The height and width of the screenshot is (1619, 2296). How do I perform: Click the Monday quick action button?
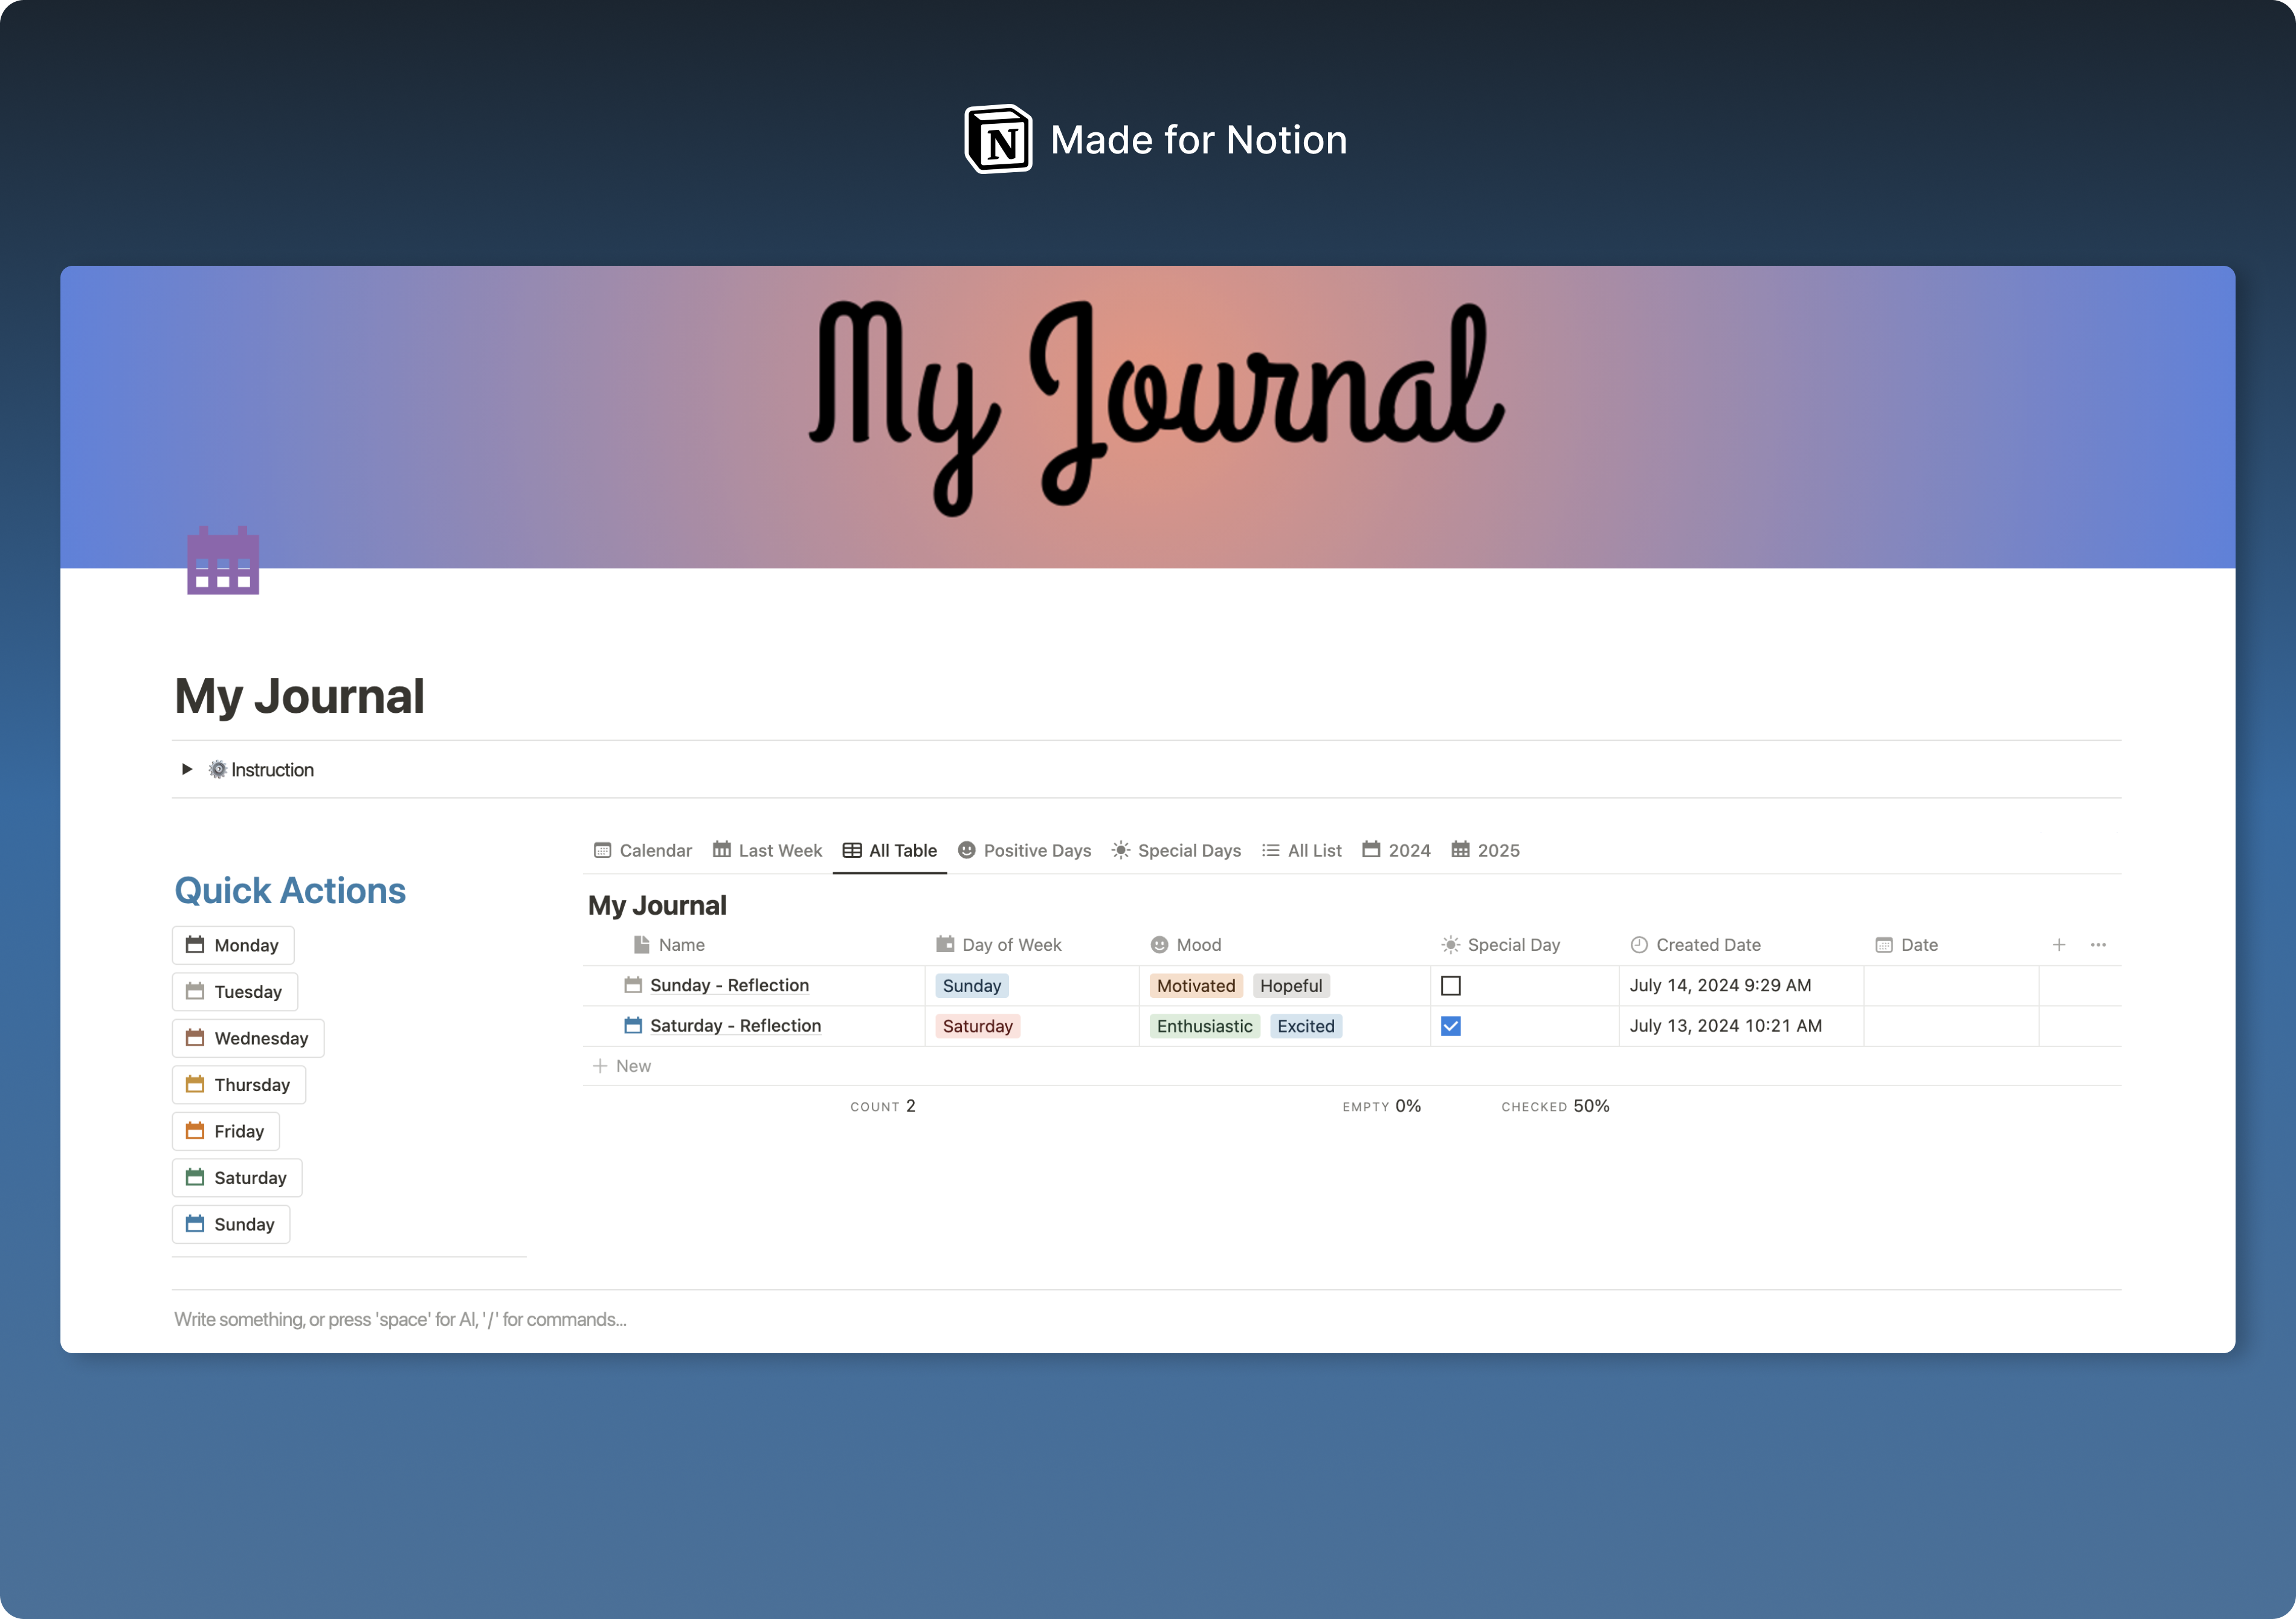click(233, 945)
